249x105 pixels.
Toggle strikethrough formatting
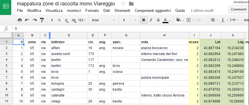(x=158, y=20)
